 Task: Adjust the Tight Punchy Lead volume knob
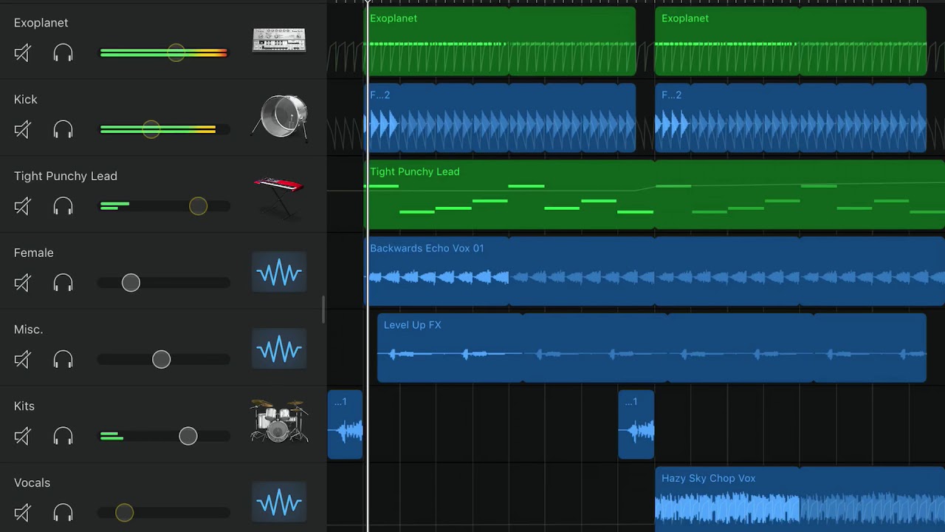[x=198, y=206]
